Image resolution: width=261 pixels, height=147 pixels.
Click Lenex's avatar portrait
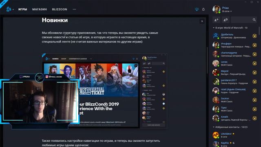click(216, 63)
